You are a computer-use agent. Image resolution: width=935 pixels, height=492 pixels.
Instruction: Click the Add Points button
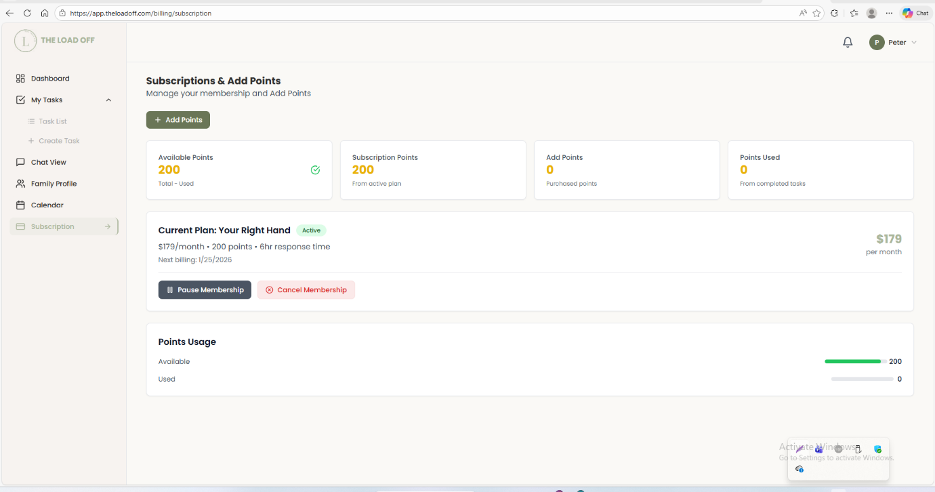click(x=178, y=120)
